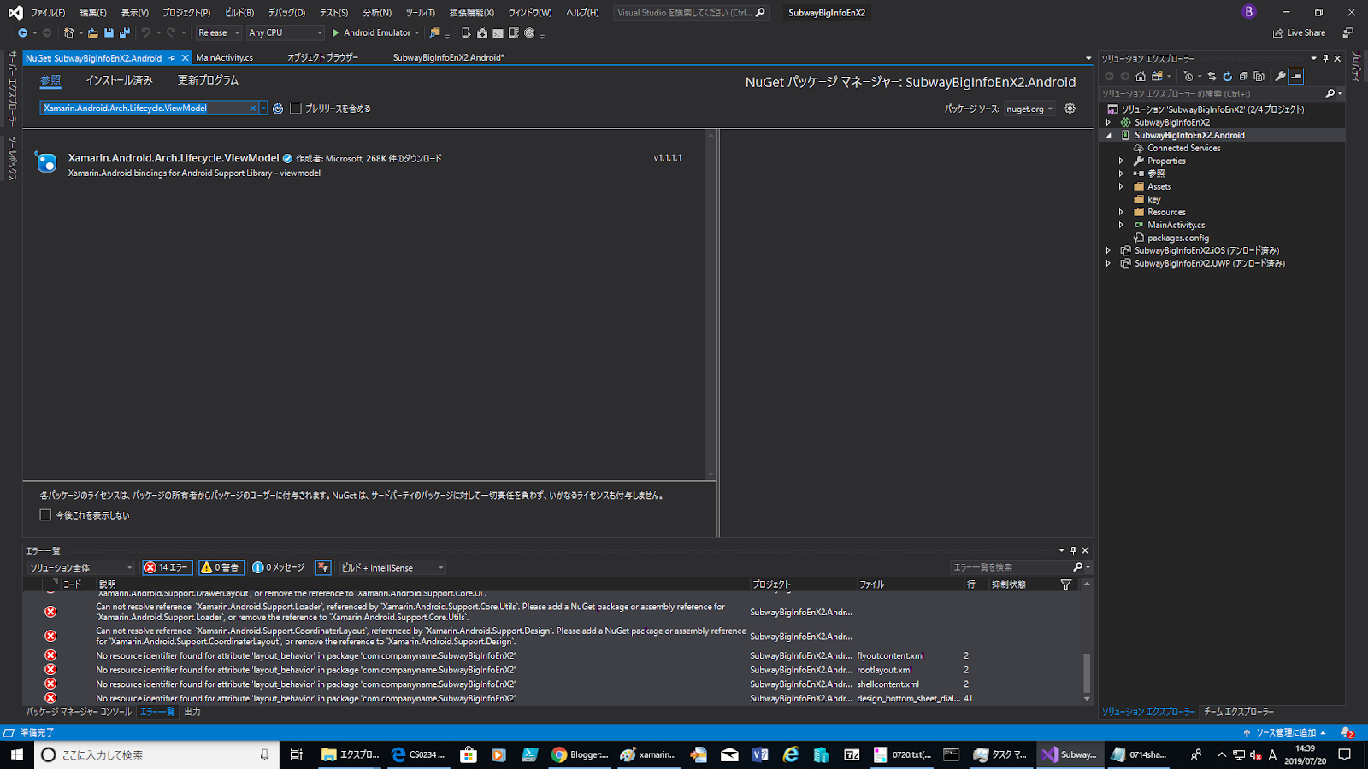
Task: Refresh Solution Explorer
Action: (x=1228, y=76)
